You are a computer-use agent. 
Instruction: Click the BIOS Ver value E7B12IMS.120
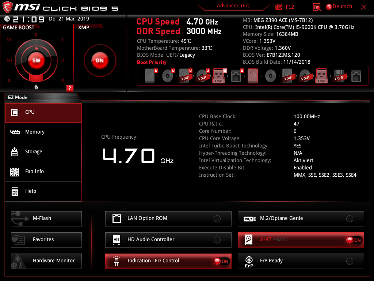click(283, 55)
